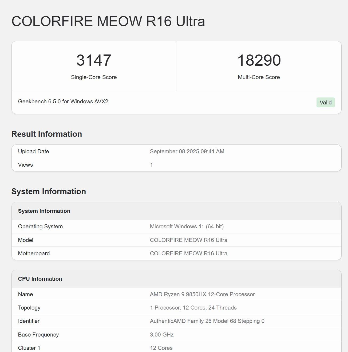Click the COLORFIRE MEOW R16 Ultra page title
The image size is (348, 352).
pos(108,21)
